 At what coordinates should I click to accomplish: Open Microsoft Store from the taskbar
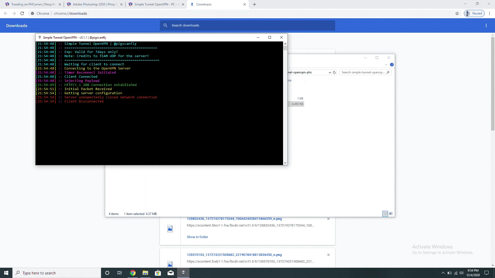(158, 273)
